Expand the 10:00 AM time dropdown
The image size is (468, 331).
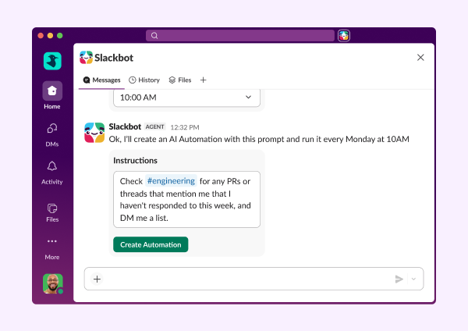point(186,98)
